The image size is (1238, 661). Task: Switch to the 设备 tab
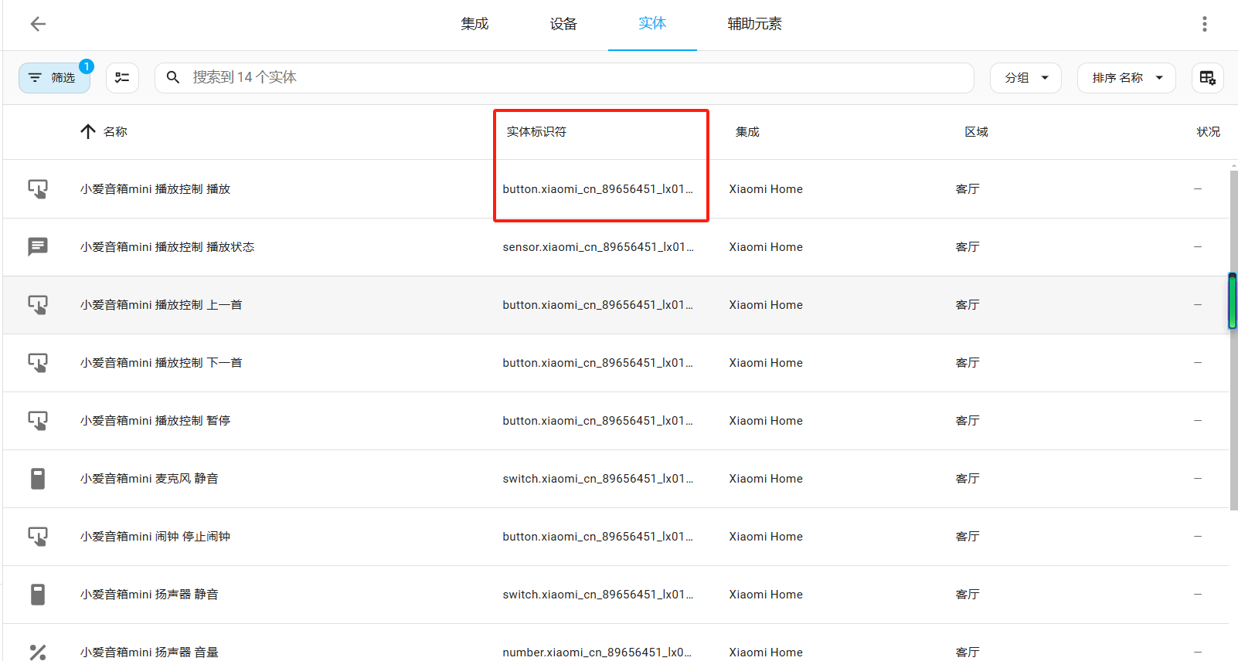pos(563,24)
